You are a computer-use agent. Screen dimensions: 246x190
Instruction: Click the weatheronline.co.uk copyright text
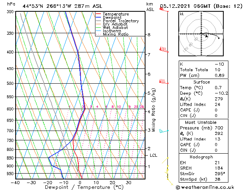(x=205, y=187)
